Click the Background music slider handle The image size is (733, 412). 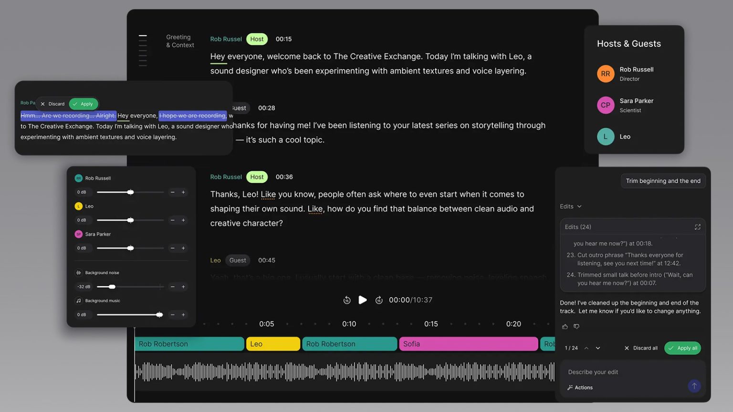pos(159,315)
